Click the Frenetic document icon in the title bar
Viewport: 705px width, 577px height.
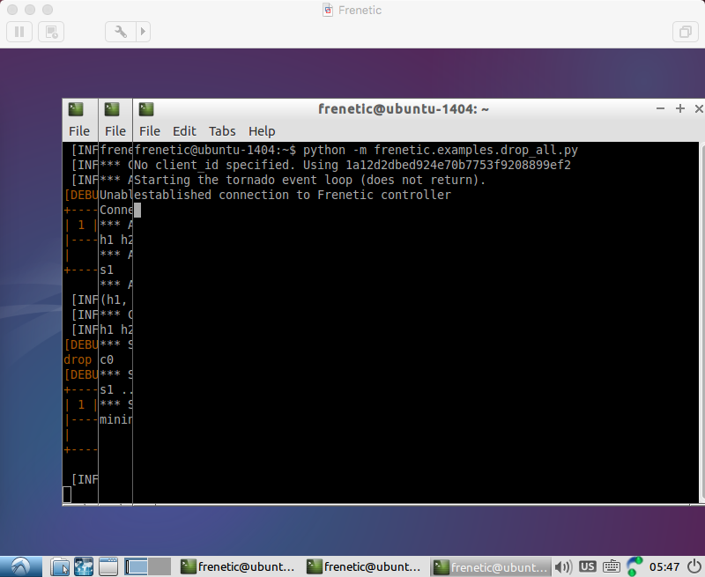point(328,10)
